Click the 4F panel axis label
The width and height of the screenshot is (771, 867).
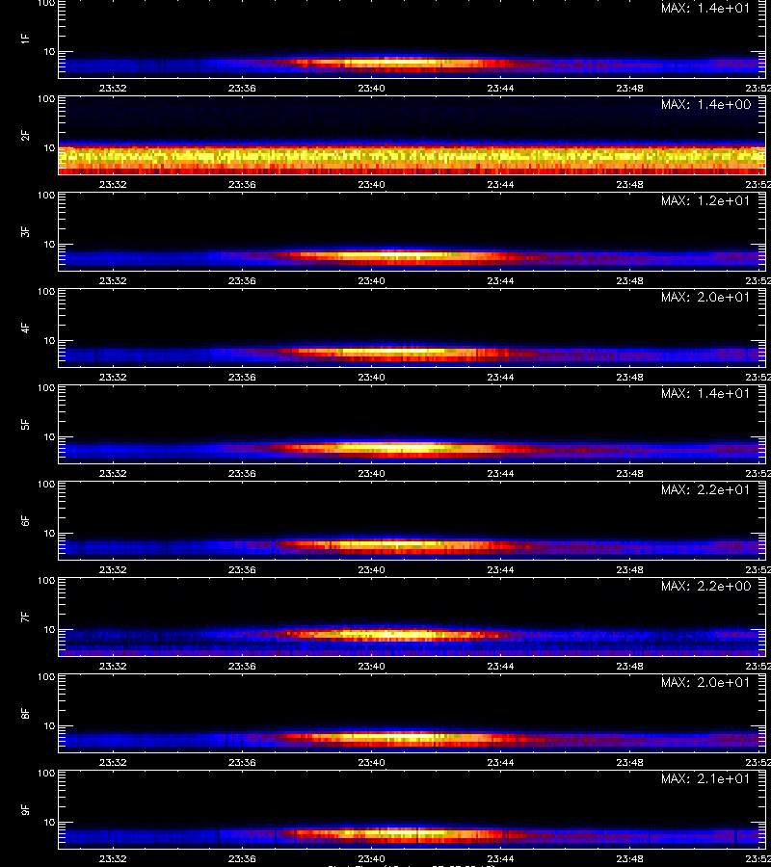pos(25,328)
